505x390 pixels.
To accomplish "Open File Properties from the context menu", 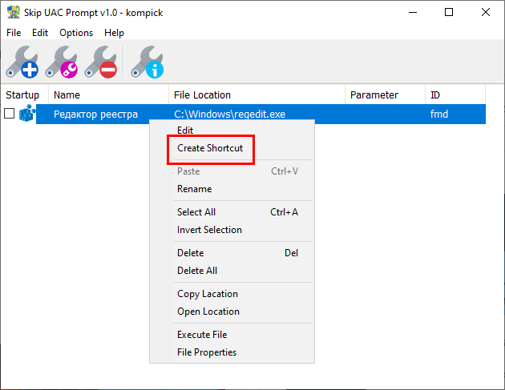I will point(232,352).
